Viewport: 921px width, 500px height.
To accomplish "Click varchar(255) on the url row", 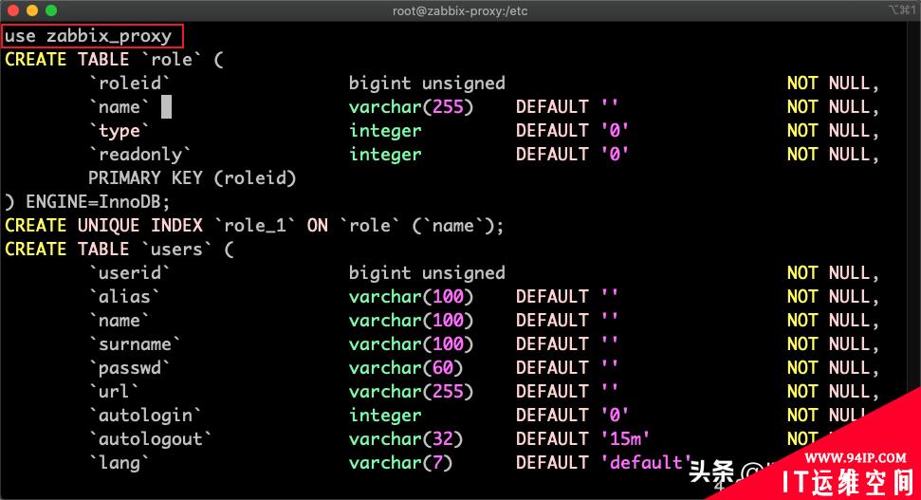I will [411, 391].
